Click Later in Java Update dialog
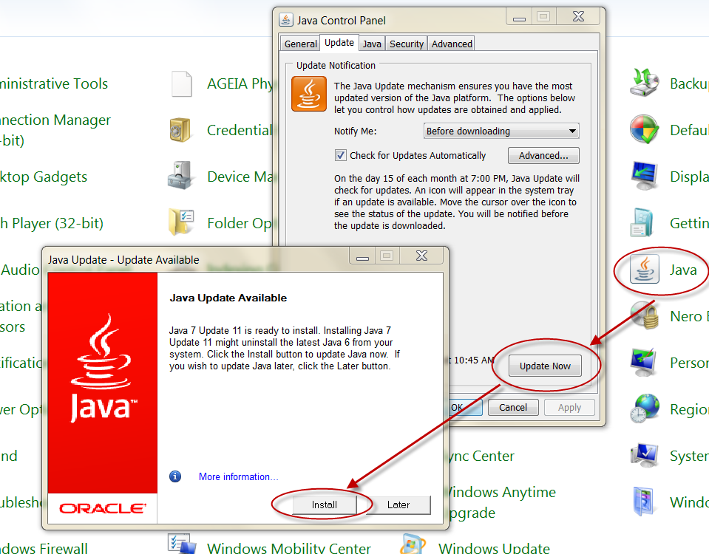This screenshot has width=709, height=554. coord(398,505)
